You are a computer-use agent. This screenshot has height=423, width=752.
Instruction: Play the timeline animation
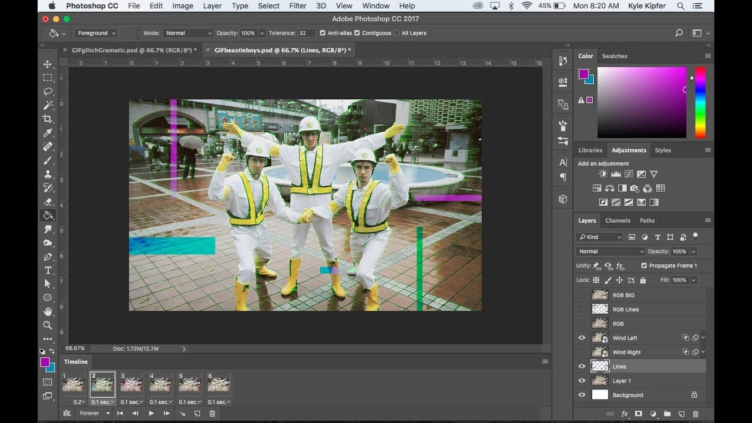(x=151, y=414)
